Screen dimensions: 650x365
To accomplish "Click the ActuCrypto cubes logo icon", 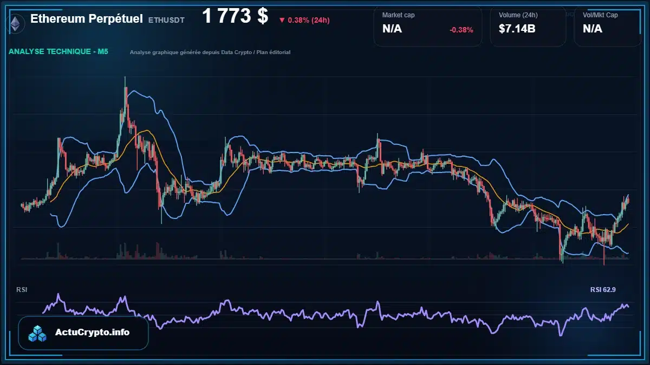I will tap(38, 333).
